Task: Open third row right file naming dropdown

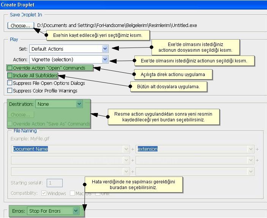Action: [195, 172]
